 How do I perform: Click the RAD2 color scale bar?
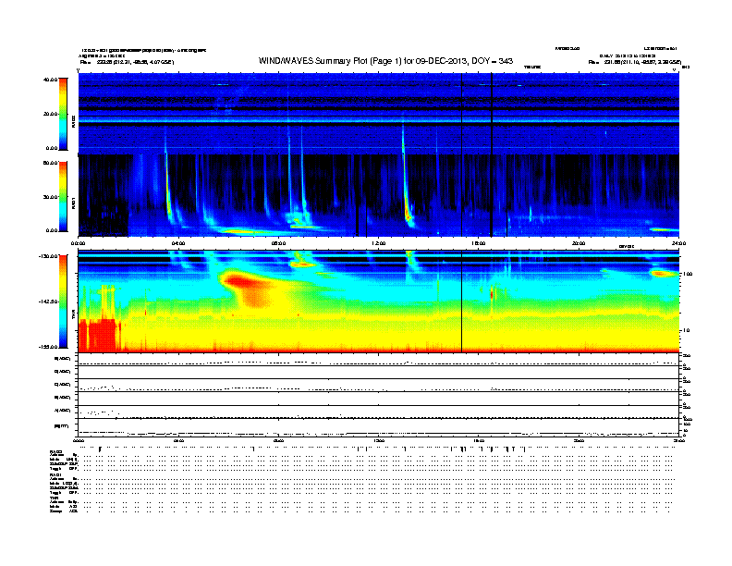62,114
